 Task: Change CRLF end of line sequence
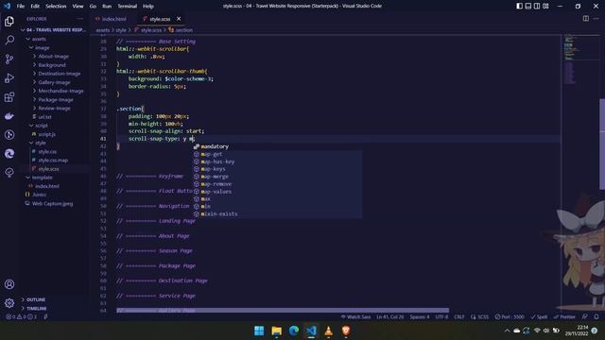[x=459, y=317]
